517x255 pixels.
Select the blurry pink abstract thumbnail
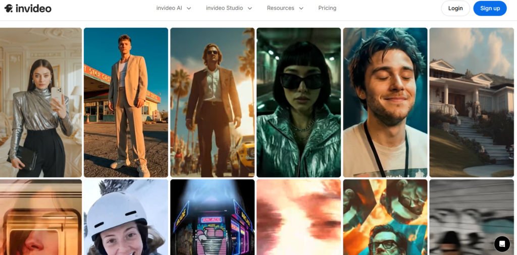tap(298, 217)
